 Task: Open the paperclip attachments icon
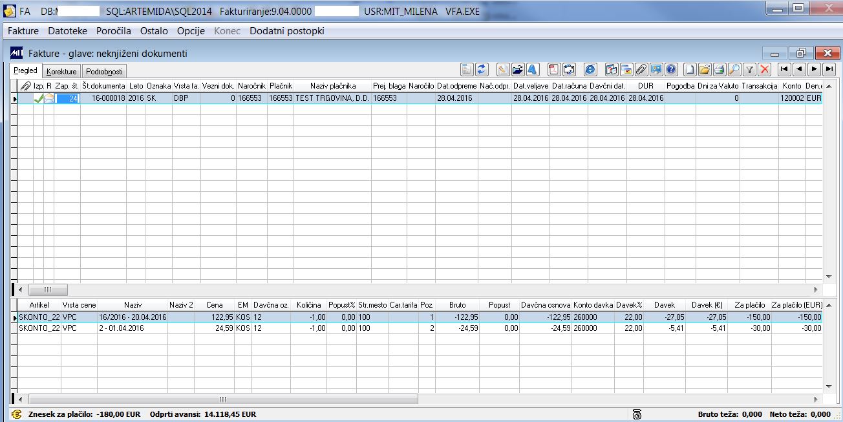[x=641, y=69]
